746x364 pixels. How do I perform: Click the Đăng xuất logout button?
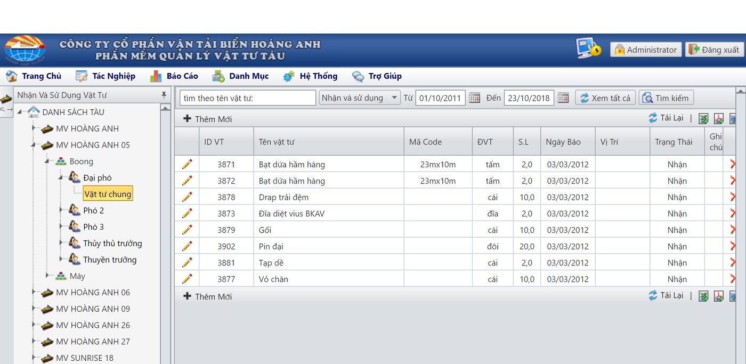click(714, 50)
